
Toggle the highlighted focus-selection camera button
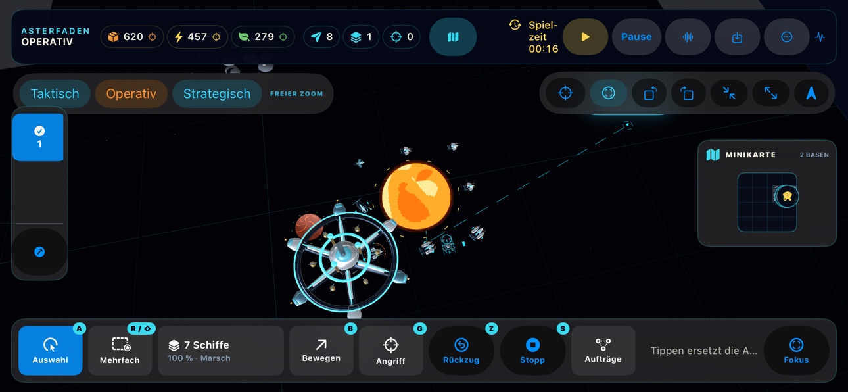point(608,93)
